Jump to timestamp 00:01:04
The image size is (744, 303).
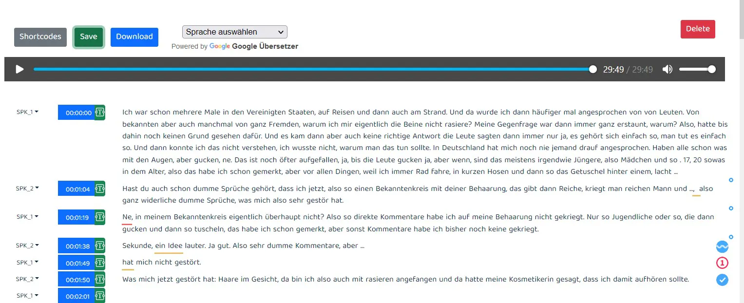pyautogui.click(x=76, y=189)
